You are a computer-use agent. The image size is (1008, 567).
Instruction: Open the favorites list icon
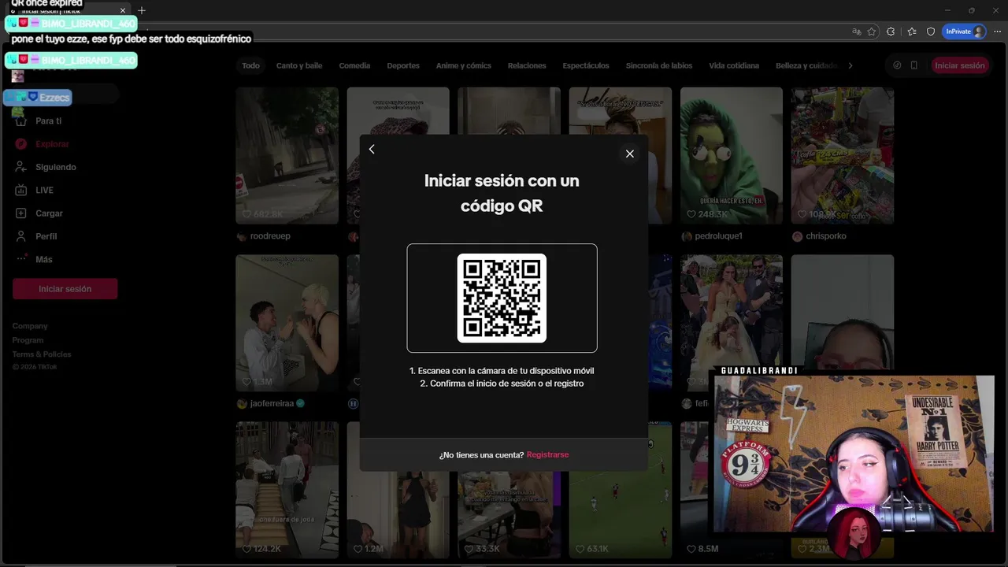912,31
